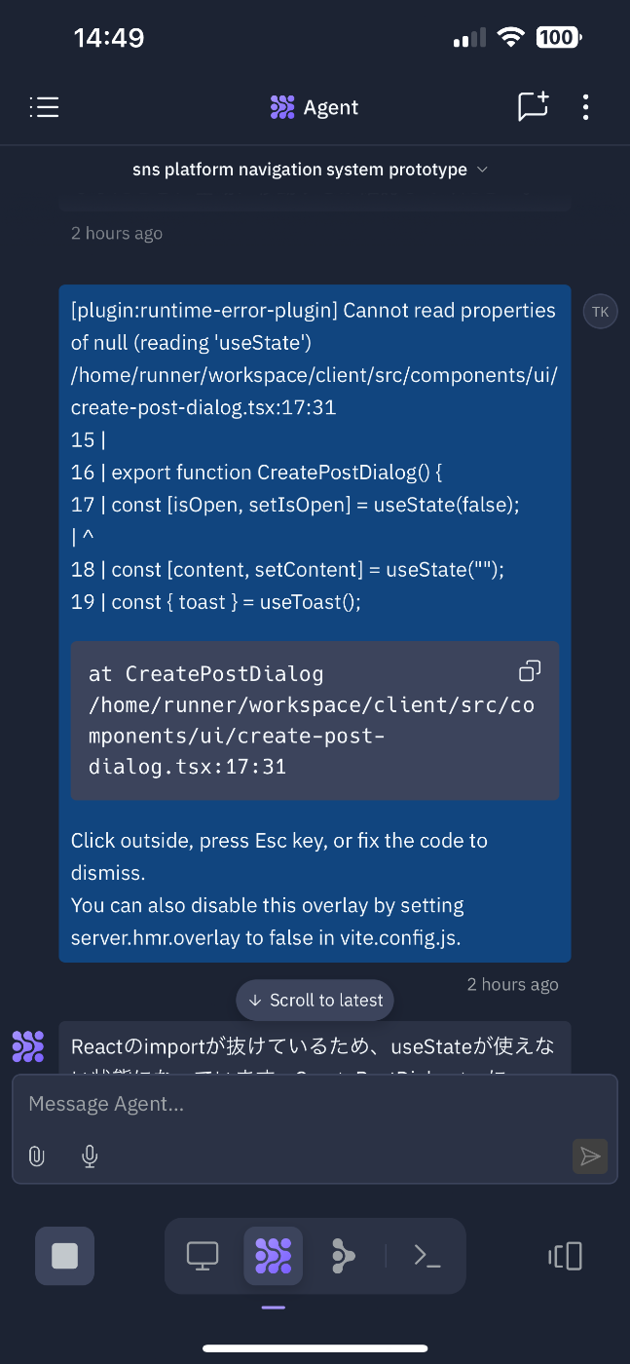The width and height of the screenshot is (630, 1364).
Task: Jump down with Scroll to latest button
Action: (x=315, y=1000)
